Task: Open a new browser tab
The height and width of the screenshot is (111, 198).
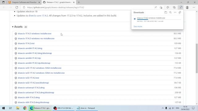Action: [x=79, y=2]
